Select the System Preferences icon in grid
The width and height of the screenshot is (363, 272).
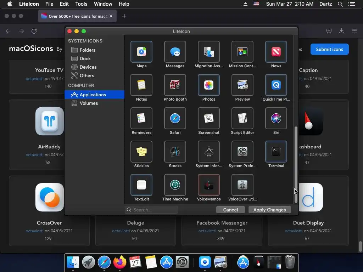pos(242,152)
